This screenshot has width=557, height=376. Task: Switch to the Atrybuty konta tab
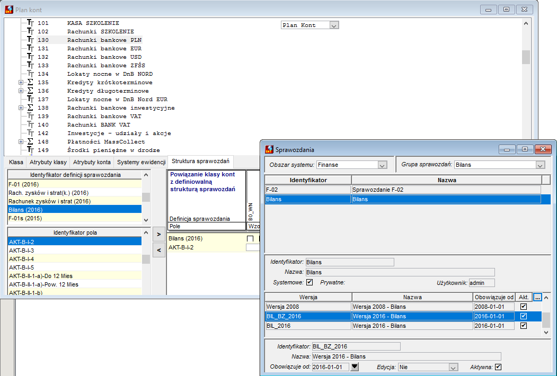92,162
